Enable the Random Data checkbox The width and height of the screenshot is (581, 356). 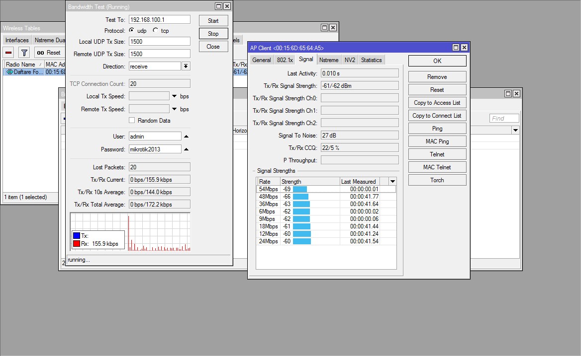132,121
